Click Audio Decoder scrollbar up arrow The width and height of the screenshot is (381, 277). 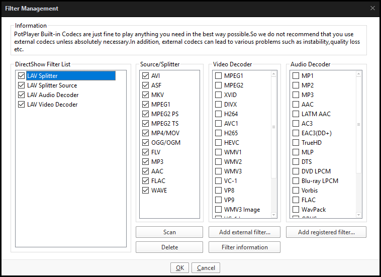point(359,73)
